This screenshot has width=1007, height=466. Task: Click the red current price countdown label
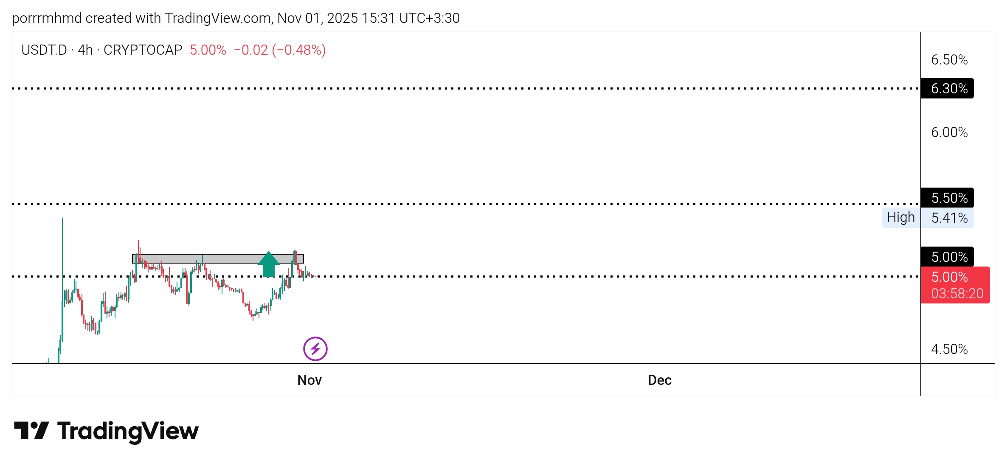[x=955, y=285]
